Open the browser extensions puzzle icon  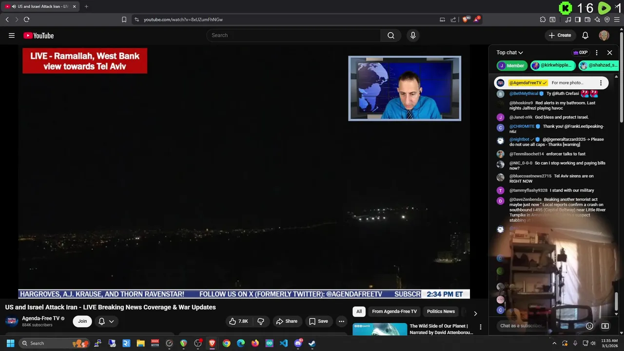click(543, 19)
